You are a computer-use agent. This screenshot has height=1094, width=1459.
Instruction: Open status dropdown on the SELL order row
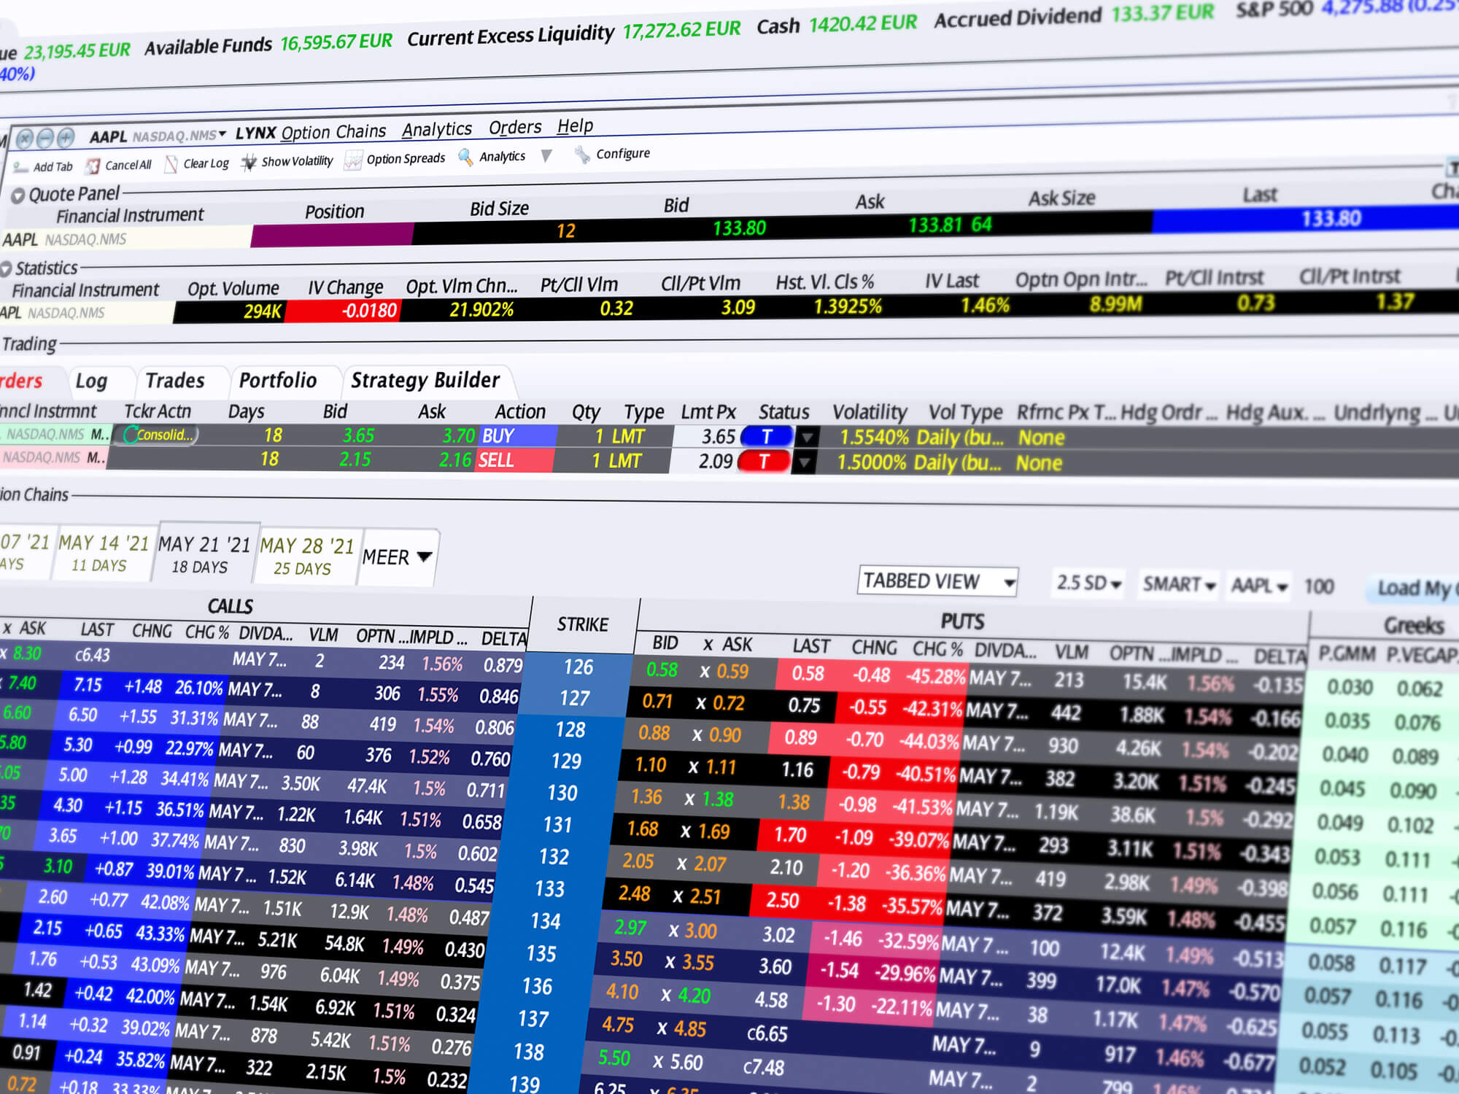click(804, 462)
